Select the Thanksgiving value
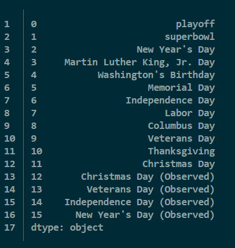 [181, 151]
